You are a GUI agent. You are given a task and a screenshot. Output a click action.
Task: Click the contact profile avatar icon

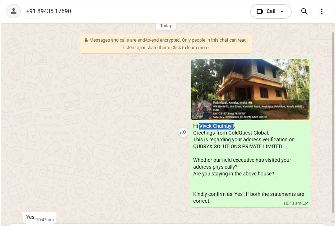point(14,11)
